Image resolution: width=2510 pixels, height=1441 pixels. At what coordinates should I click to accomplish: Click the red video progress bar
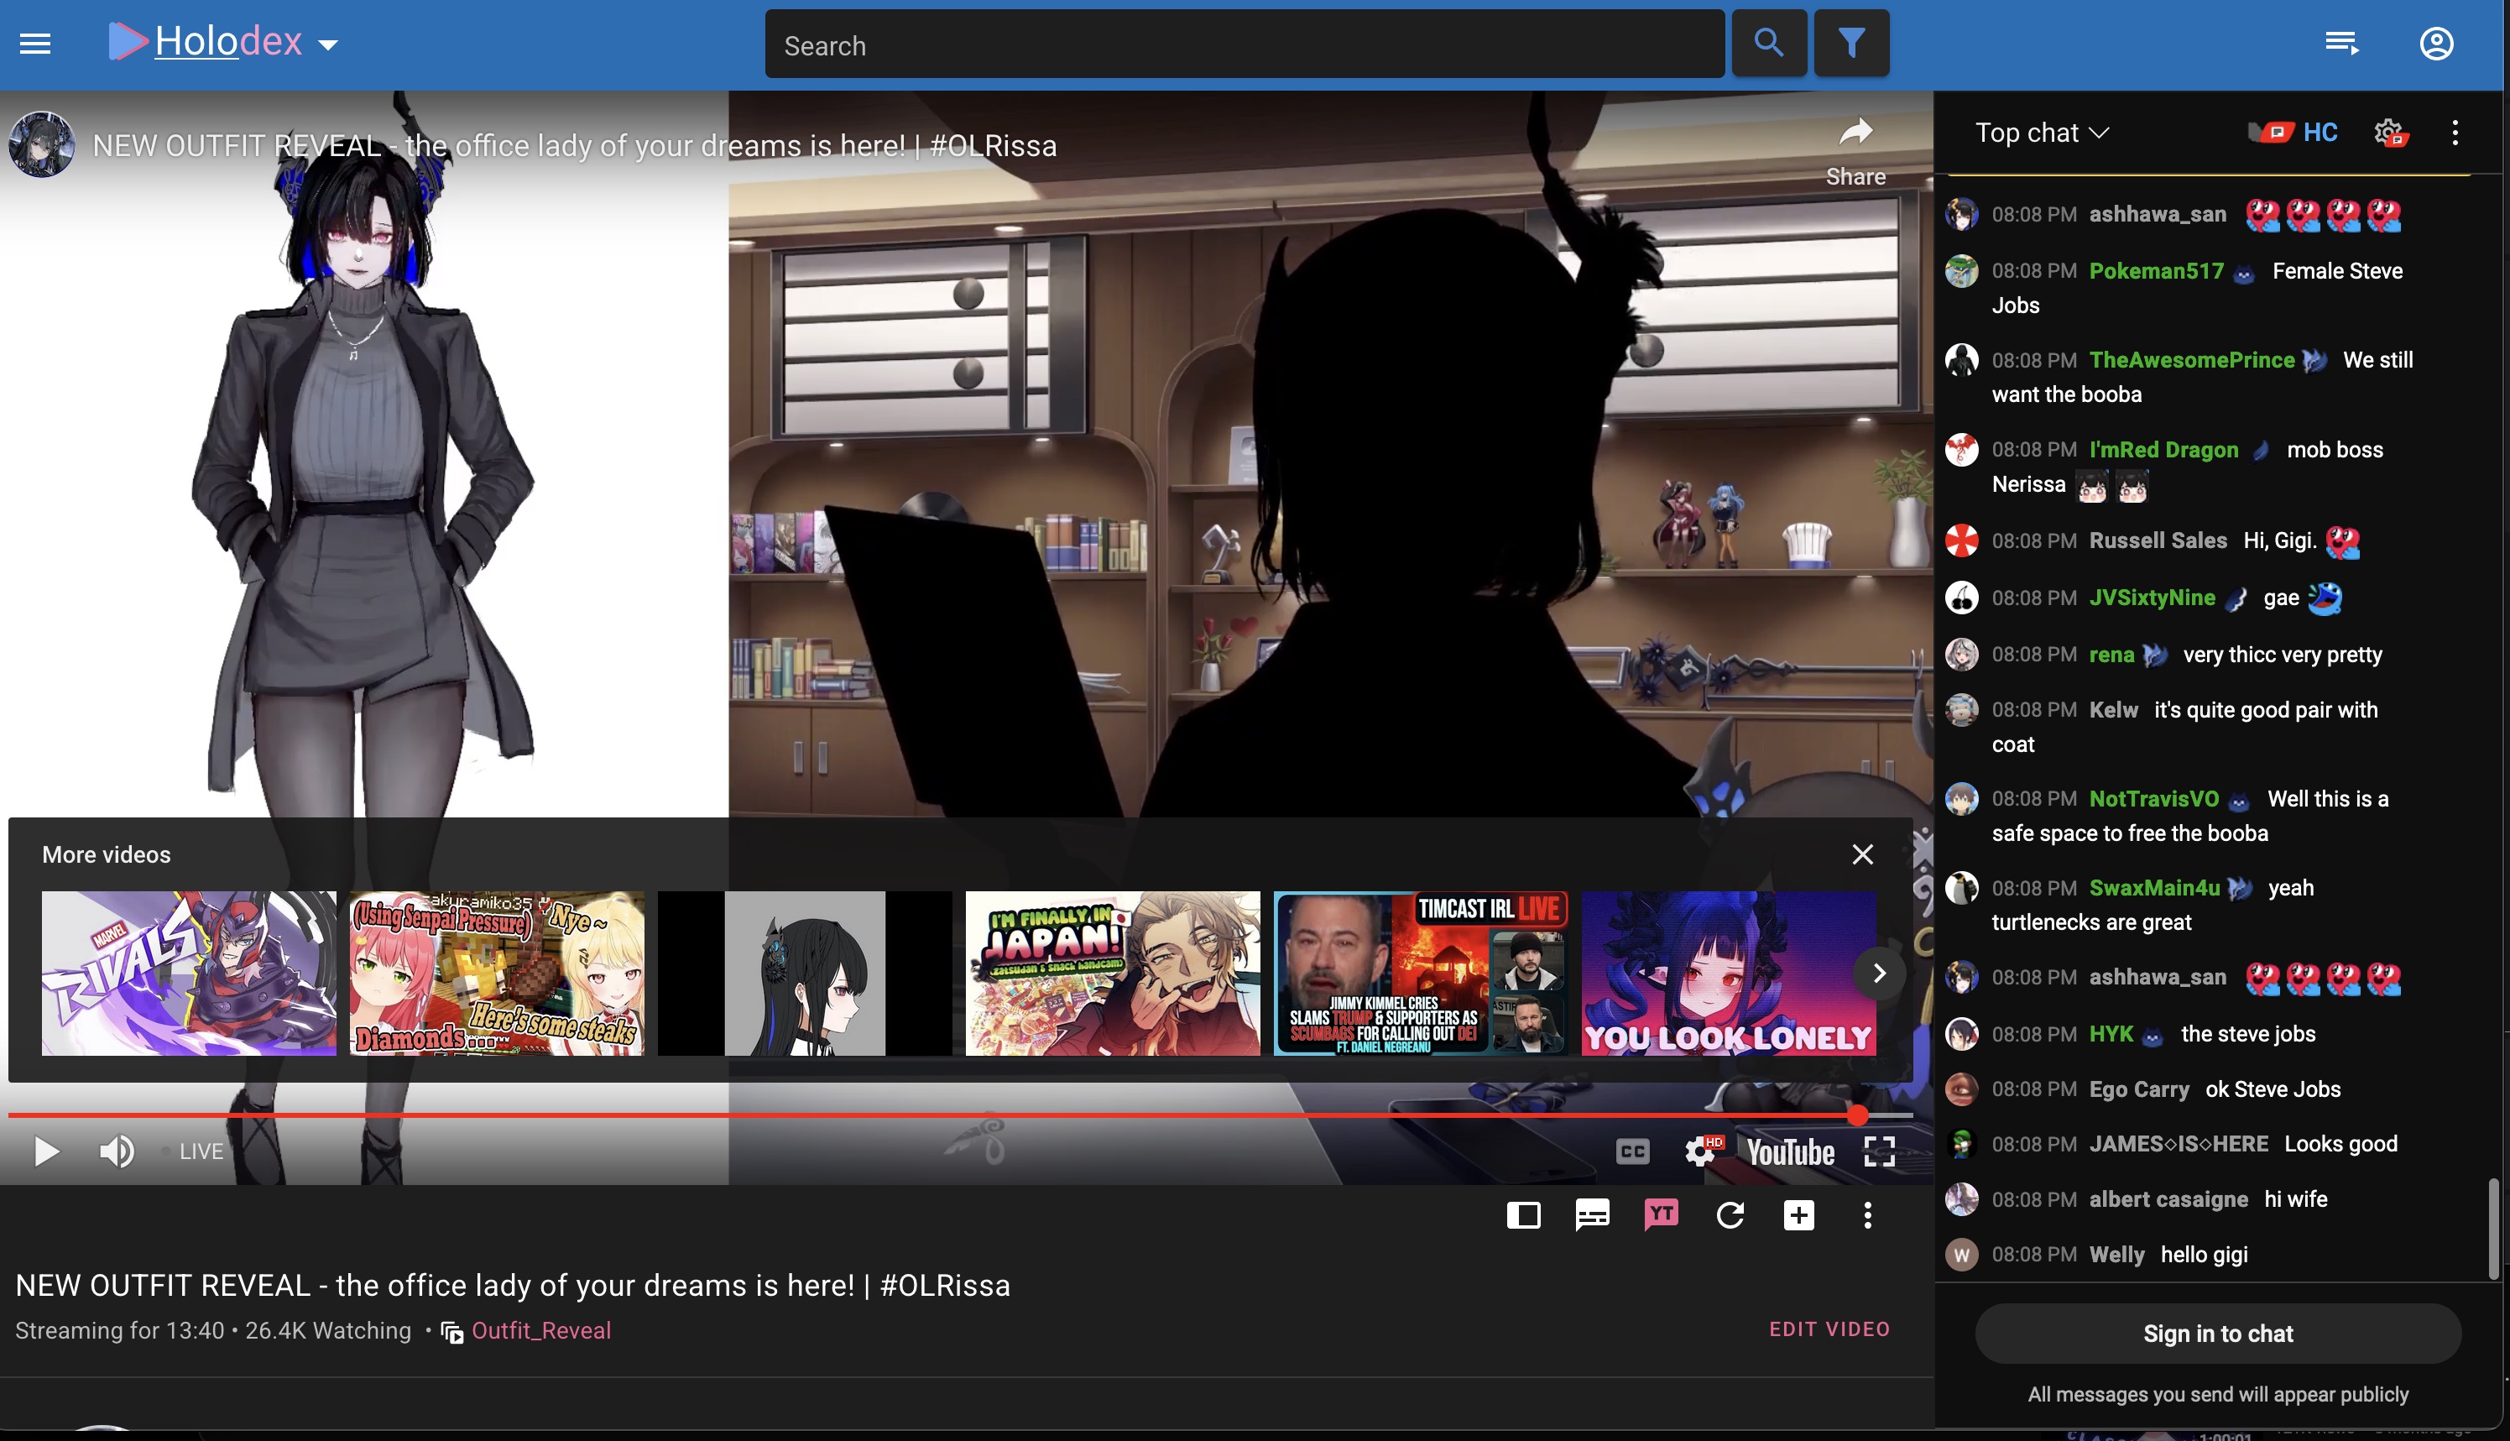point(890,1115)
